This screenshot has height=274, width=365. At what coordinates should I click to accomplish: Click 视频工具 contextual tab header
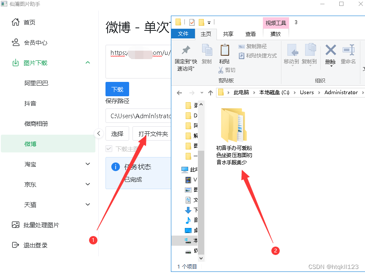tap(276, 23)
